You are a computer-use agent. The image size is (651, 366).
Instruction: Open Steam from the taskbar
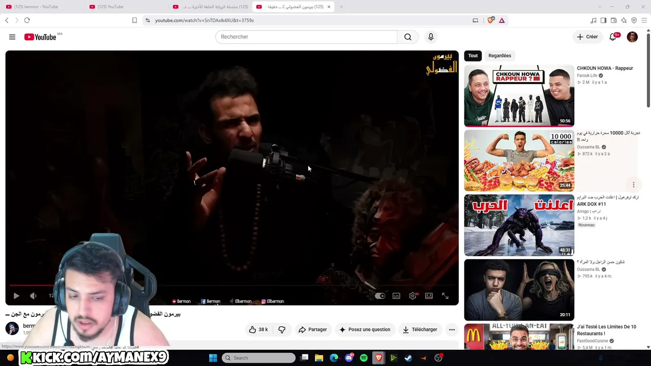pos(408,358)
